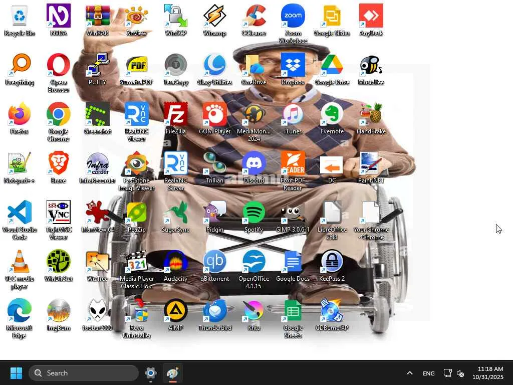513x385 pixels.
Task: Select the FileZilla icon
Action: pyautogui.click(x=176, y=118)
